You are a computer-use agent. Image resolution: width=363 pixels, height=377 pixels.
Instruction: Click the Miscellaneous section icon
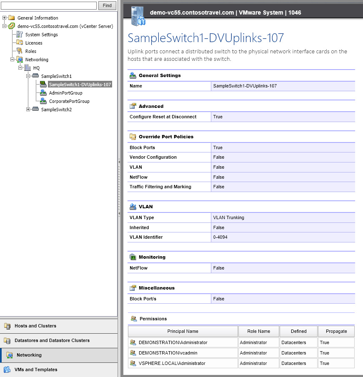(x=133, y=288)
